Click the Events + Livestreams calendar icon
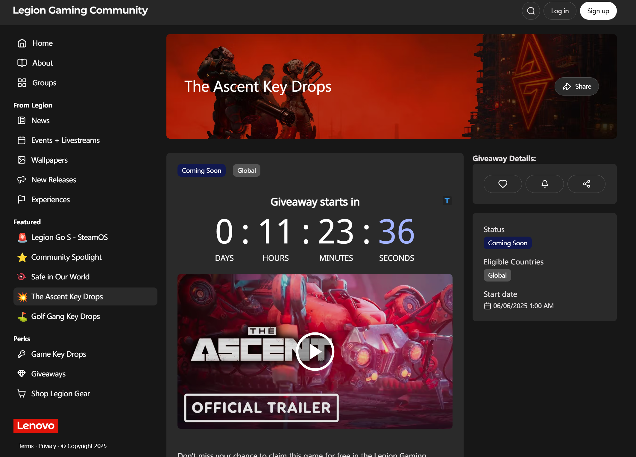Image resolution: width=636 pixels, height=457 pixels. point(22,140)
